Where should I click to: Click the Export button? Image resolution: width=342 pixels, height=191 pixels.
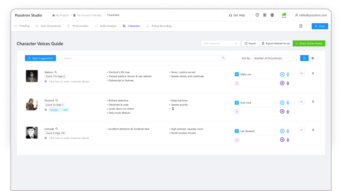click(x=250, y=43)
